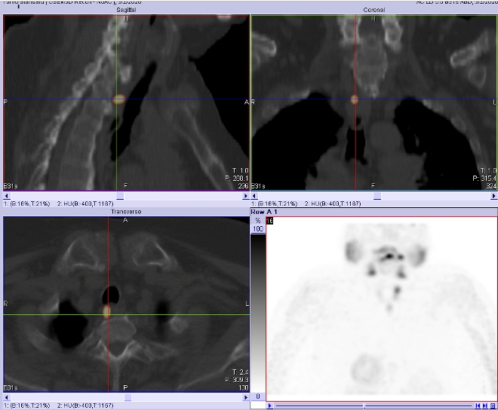498x410 pixels.
Task: Click the Transverse view right scroll arrow
Action: pos(245,397)
